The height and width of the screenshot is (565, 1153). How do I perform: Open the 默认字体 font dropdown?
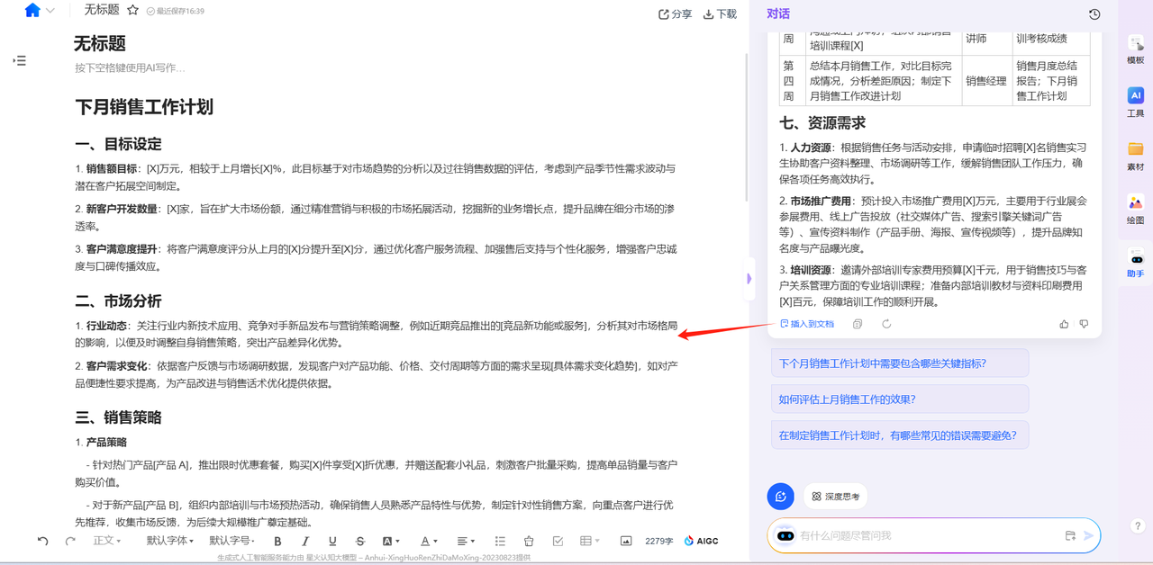coord(169,541)
